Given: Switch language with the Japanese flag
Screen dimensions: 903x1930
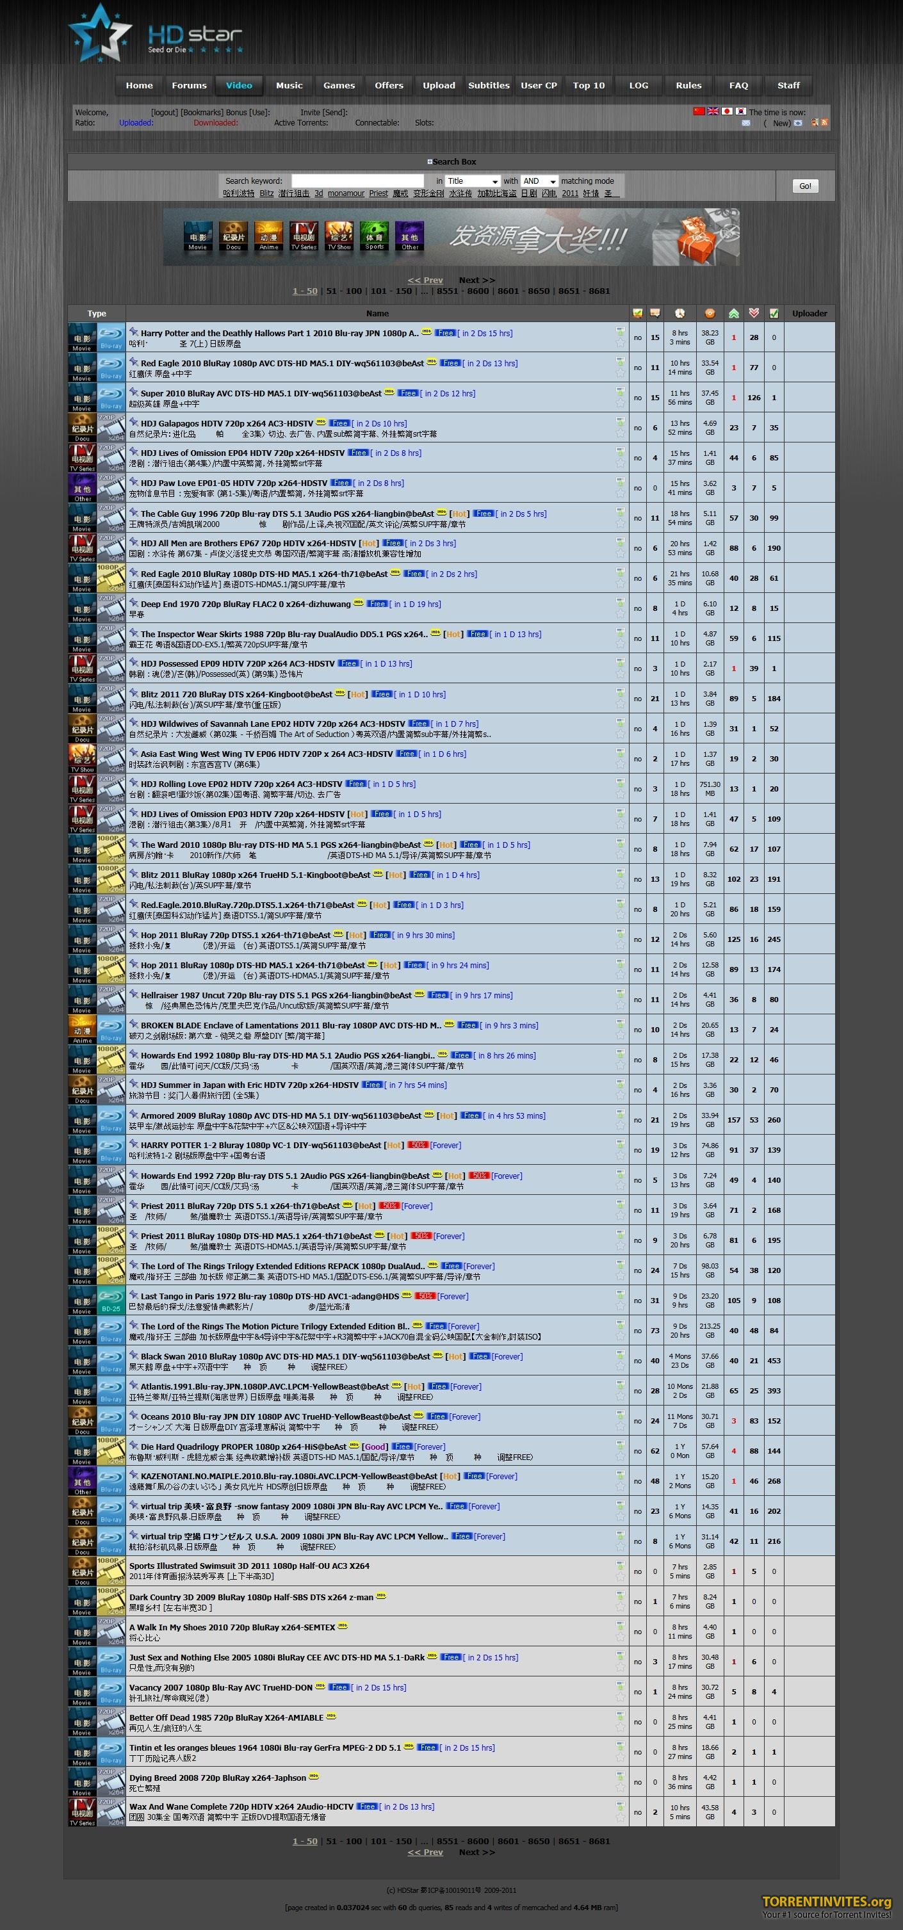Looking at the screenshot, I should coord(727,111).
